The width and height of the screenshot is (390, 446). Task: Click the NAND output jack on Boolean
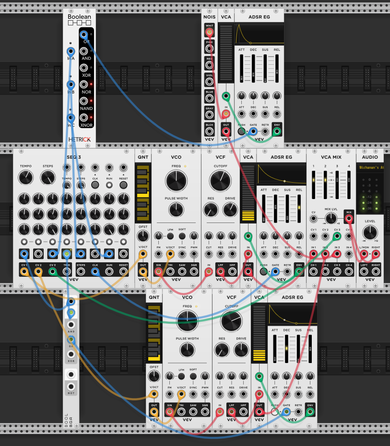pyautogui.click(x=83, y=101)
